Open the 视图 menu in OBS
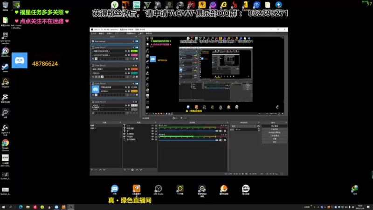This screenshot has width=373, height=210. pyautogui.click(x=109, y=34)
